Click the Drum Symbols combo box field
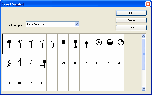Image resolution: width=152 pixels, height=95 pixels. point(52,24)
